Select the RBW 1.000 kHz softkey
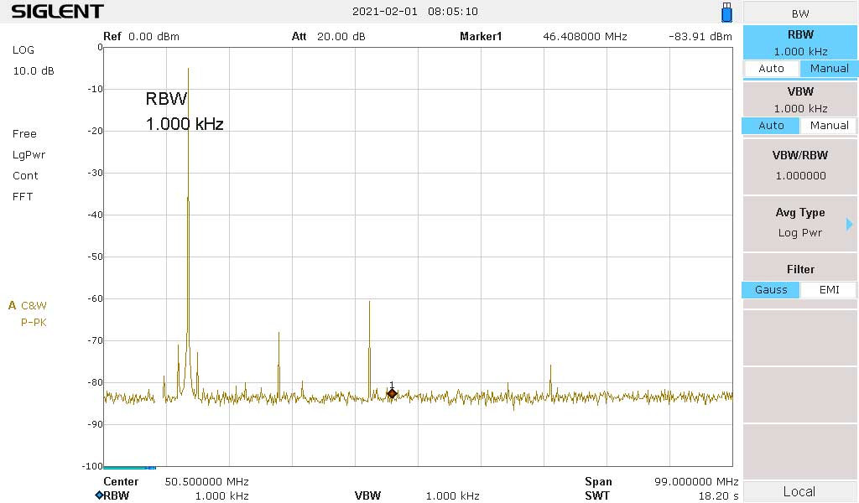 (799, 43)
